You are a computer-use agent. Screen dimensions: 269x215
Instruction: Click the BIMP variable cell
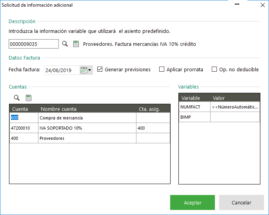coord(194,117)
